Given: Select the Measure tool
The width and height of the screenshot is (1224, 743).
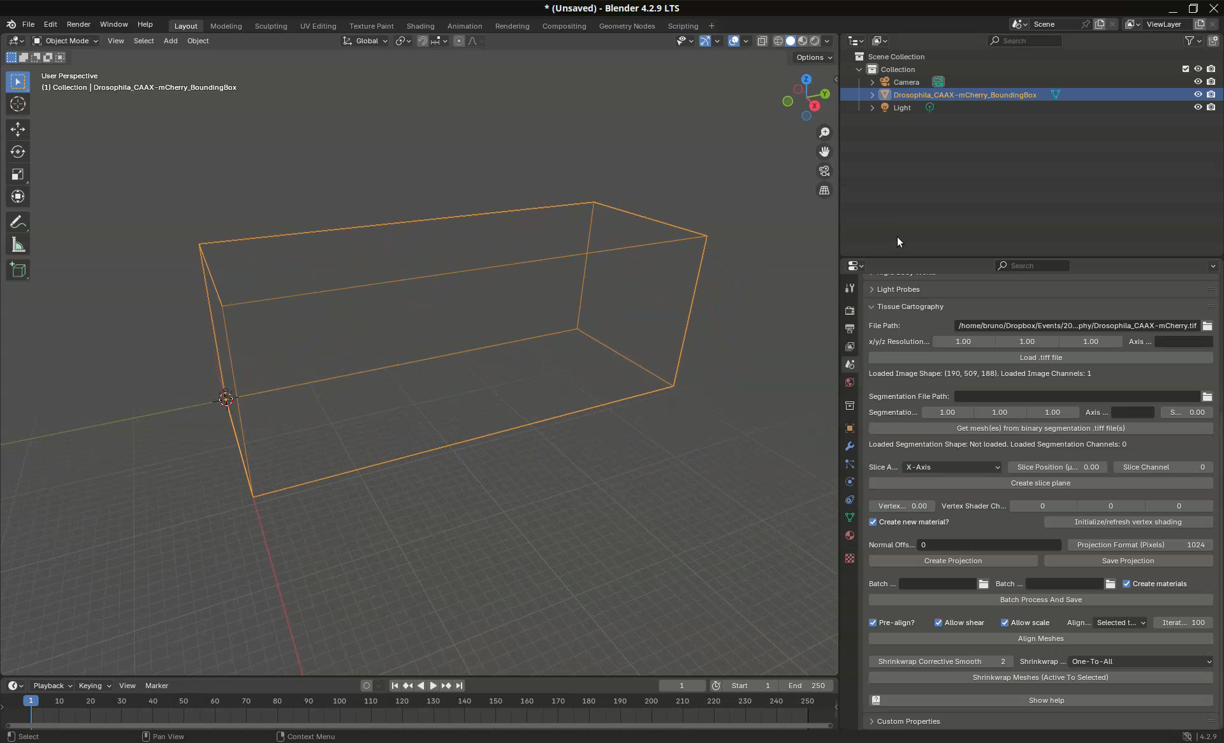Looking at the screenshot, I should (x=18, y=245).
